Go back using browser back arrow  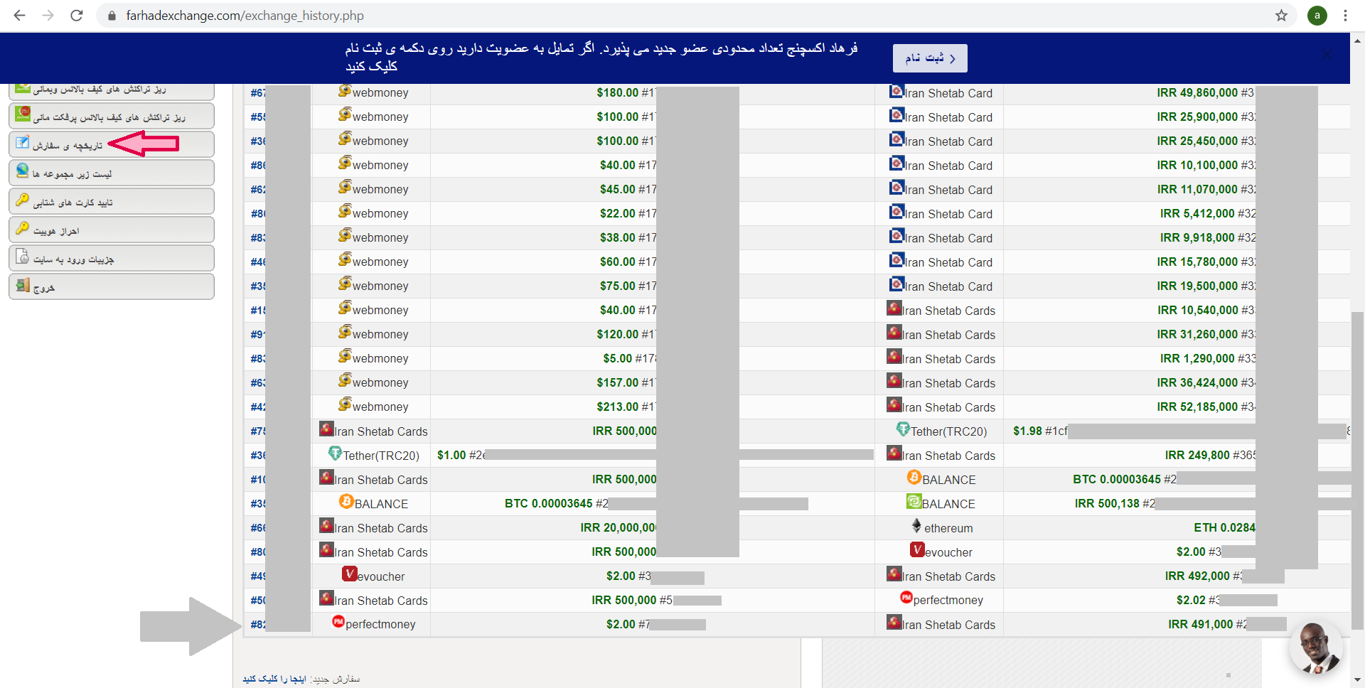19,15
